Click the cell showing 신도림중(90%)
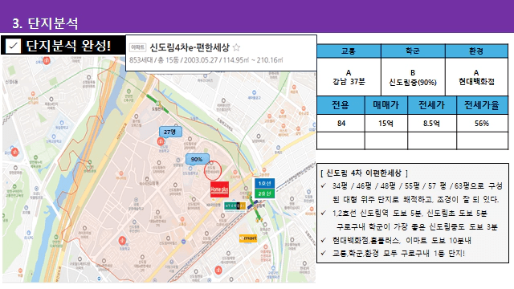The width and height of the screenshot is (514, 289). click(413, 77)
